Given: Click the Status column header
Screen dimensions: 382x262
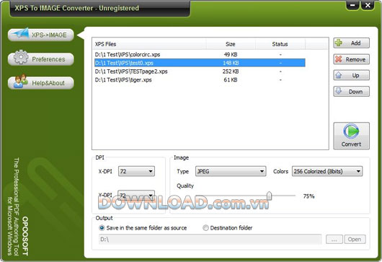Looking at the screenshot, I should click(x=280, y=44).
